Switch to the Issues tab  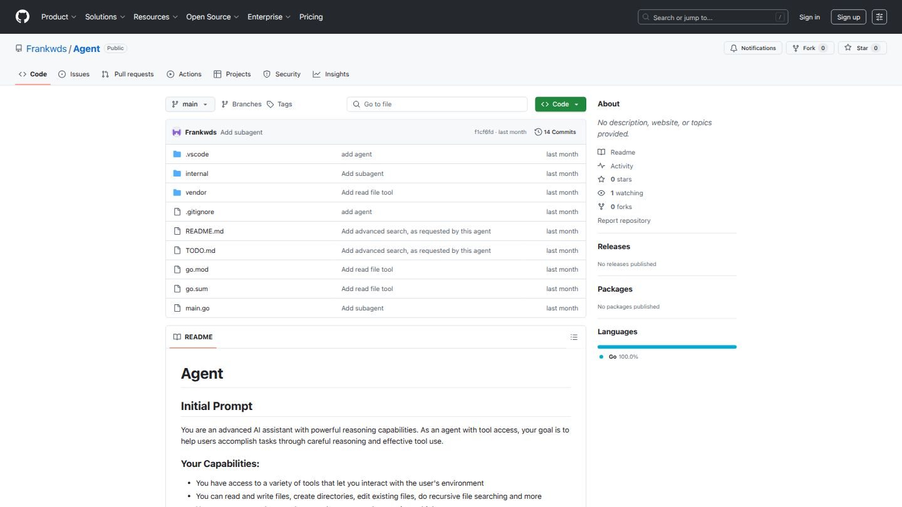tap(74, 74)
